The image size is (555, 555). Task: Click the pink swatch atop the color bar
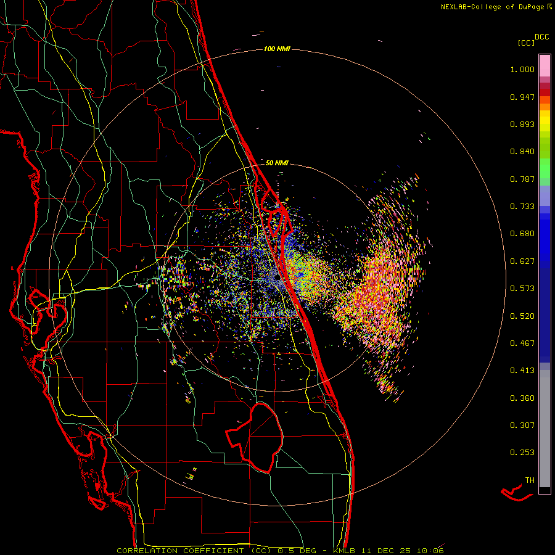point(545,65)
